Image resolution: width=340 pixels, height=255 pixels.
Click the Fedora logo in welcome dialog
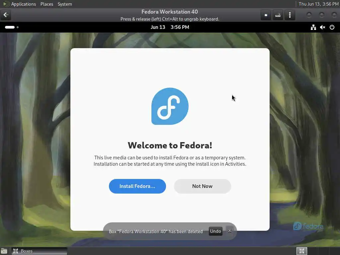170,106
